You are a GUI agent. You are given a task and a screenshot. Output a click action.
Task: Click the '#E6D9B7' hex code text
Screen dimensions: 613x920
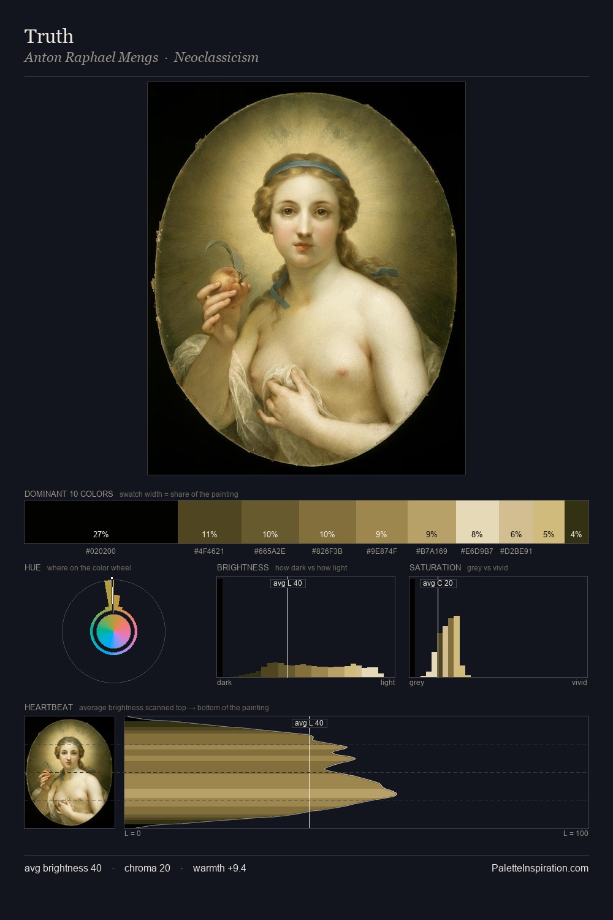[477, 551]
